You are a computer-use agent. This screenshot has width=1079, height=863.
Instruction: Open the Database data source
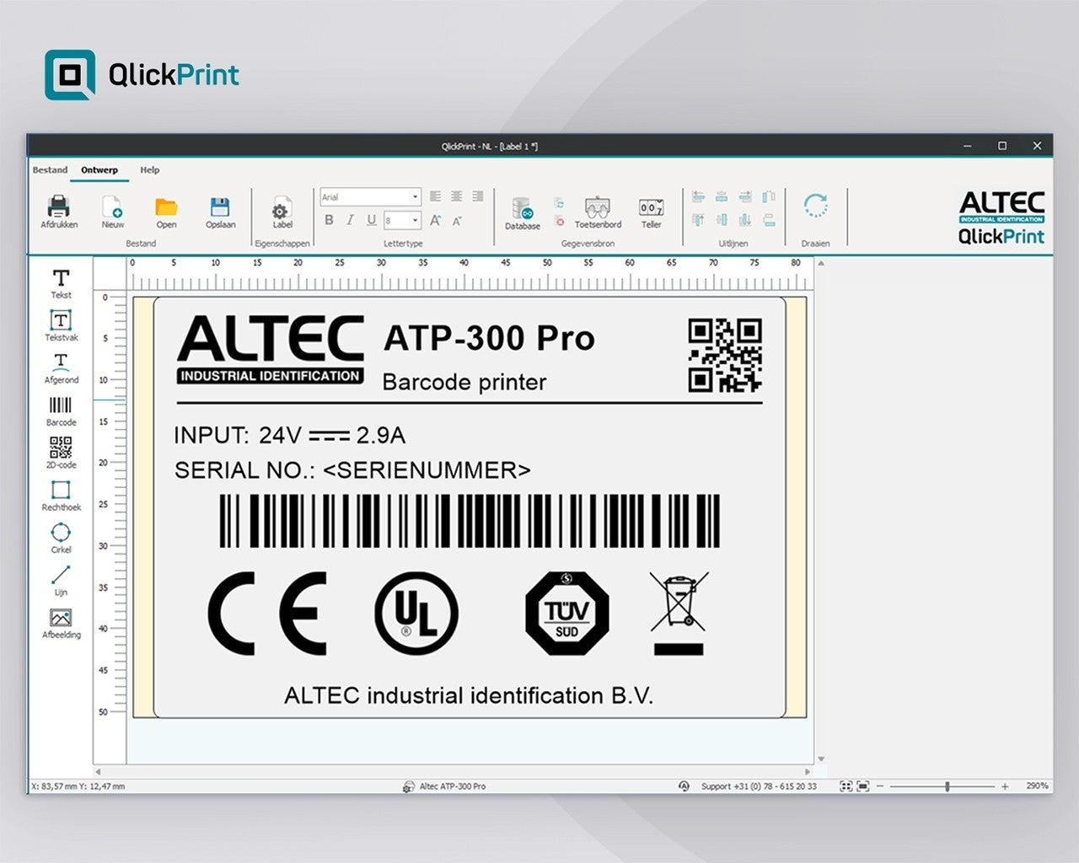(522, 212)
